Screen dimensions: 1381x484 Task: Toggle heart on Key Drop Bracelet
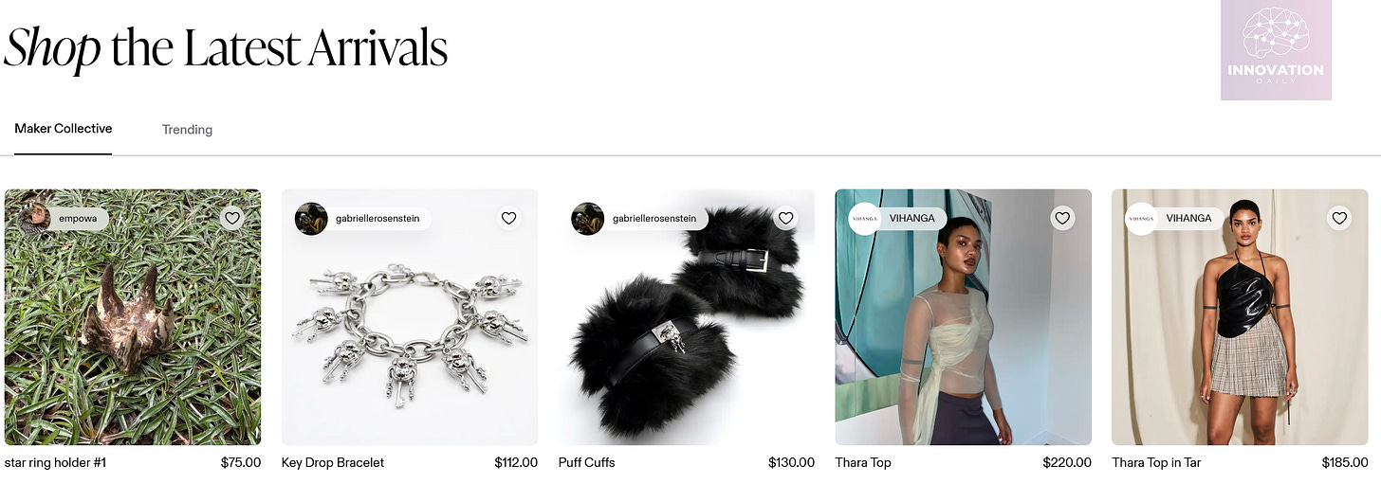pyautogui.click(x=509, y=218)
